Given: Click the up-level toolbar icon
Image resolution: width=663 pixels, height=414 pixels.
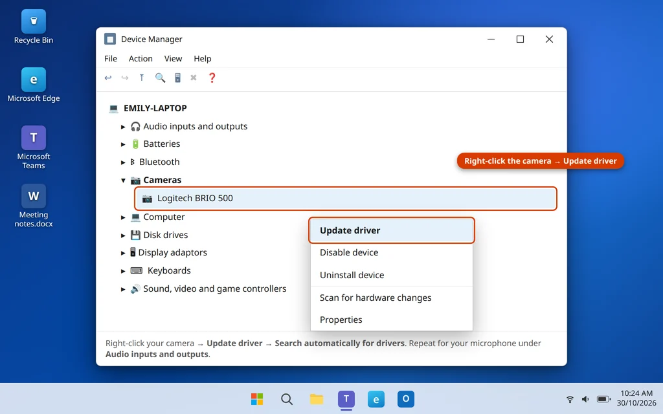Looking at the screenshot, I should pos(142,78).
